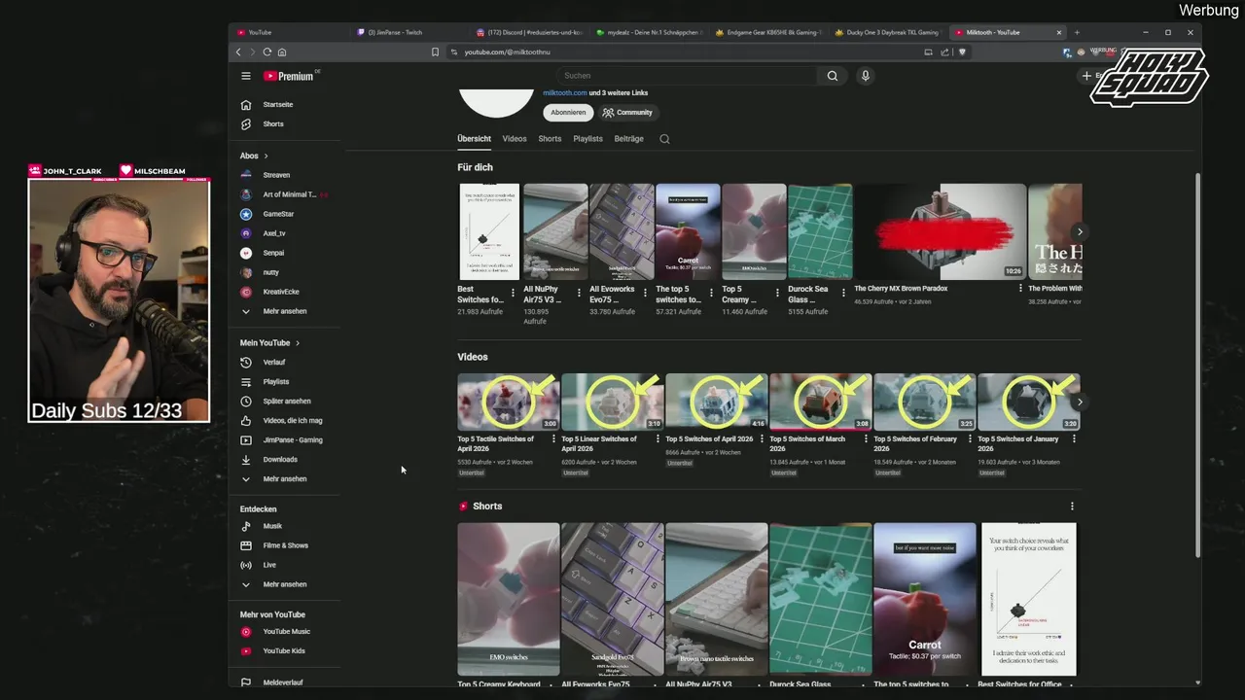Open Top 5 Switches of March thumbnail

[x=820, y=402]
